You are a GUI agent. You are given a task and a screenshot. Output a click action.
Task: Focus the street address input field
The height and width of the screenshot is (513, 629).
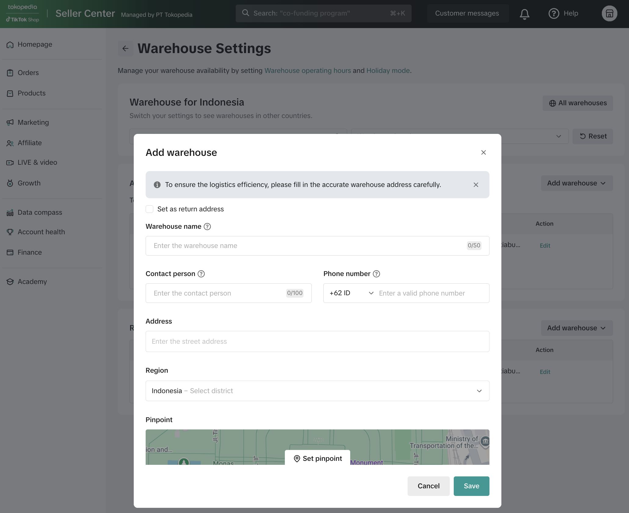(x=317, y=342)
